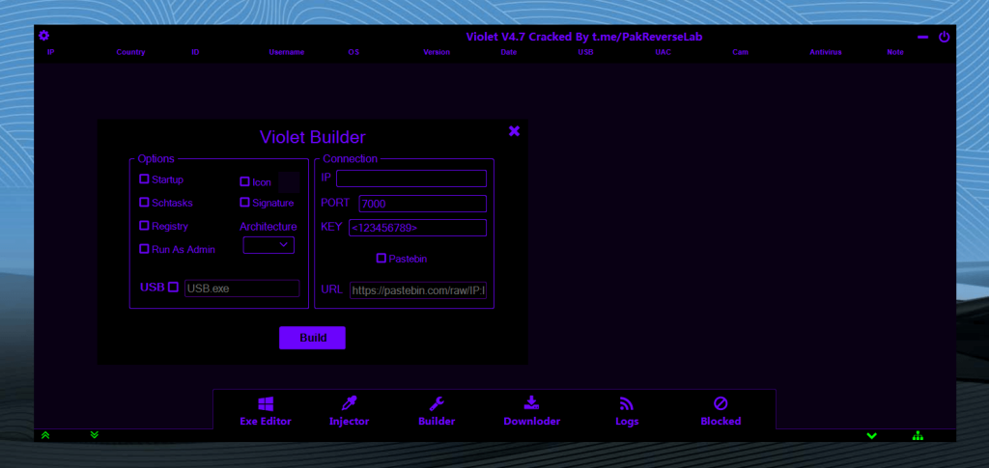Click the URL field with pastebin link
Viewport: 989px width, 468px height.
coord(418,290)
